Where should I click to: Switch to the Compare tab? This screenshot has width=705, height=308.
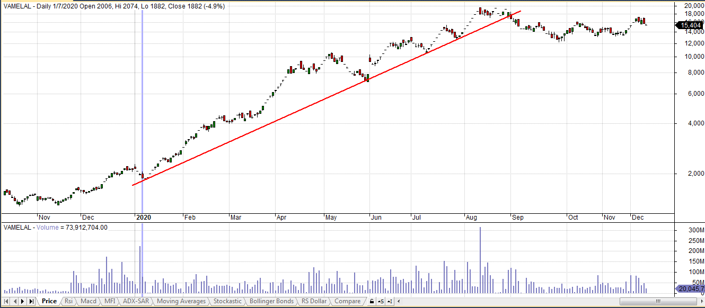pos(347,301)
